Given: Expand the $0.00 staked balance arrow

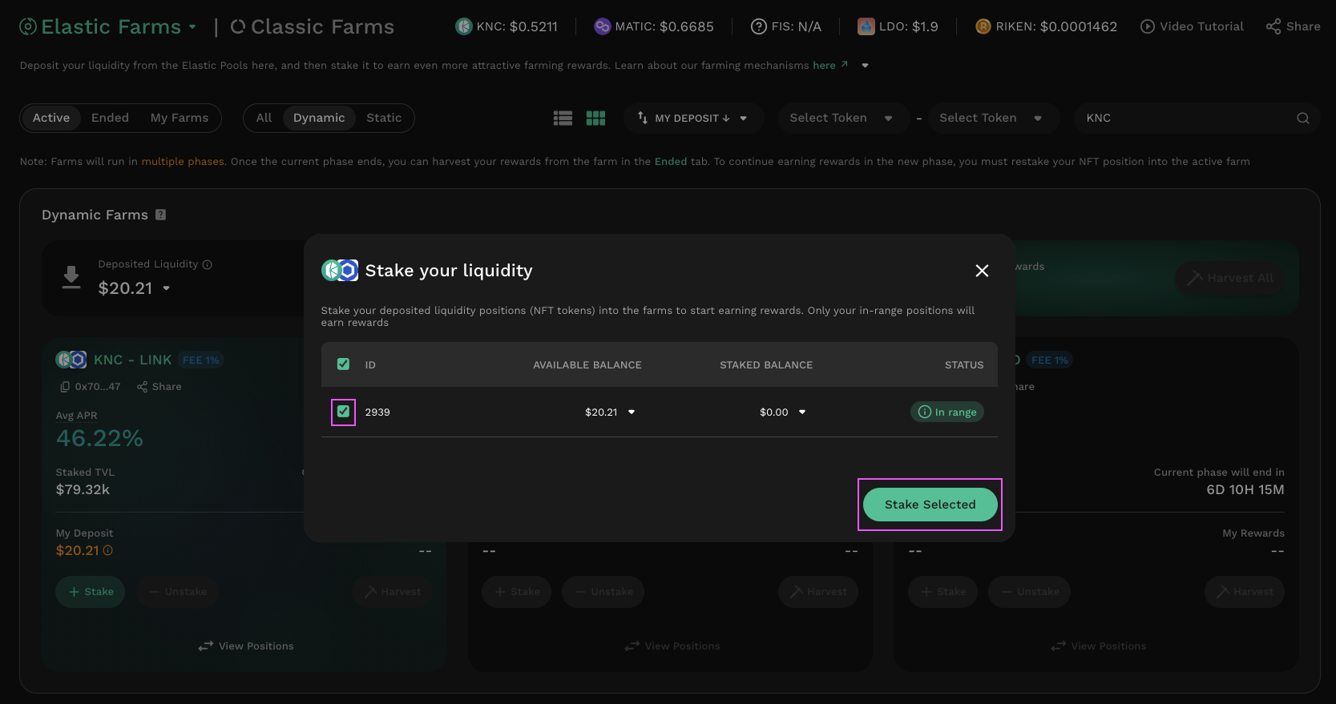Looking at the screenshot, I should [802, 412].
